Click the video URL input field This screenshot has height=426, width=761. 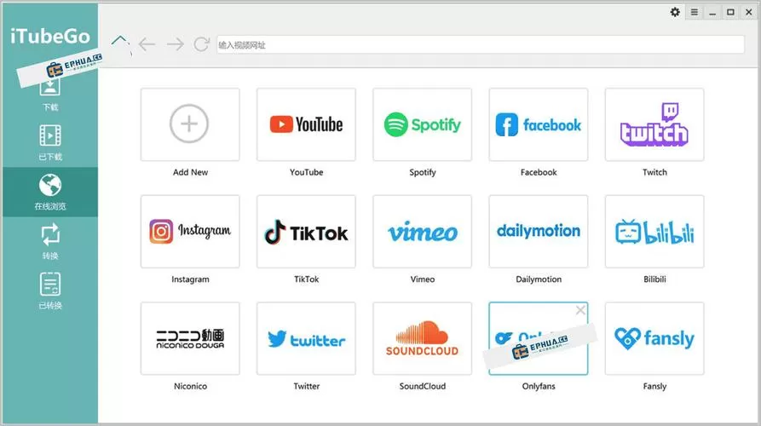pyautogui.click(x=481, y=44)
